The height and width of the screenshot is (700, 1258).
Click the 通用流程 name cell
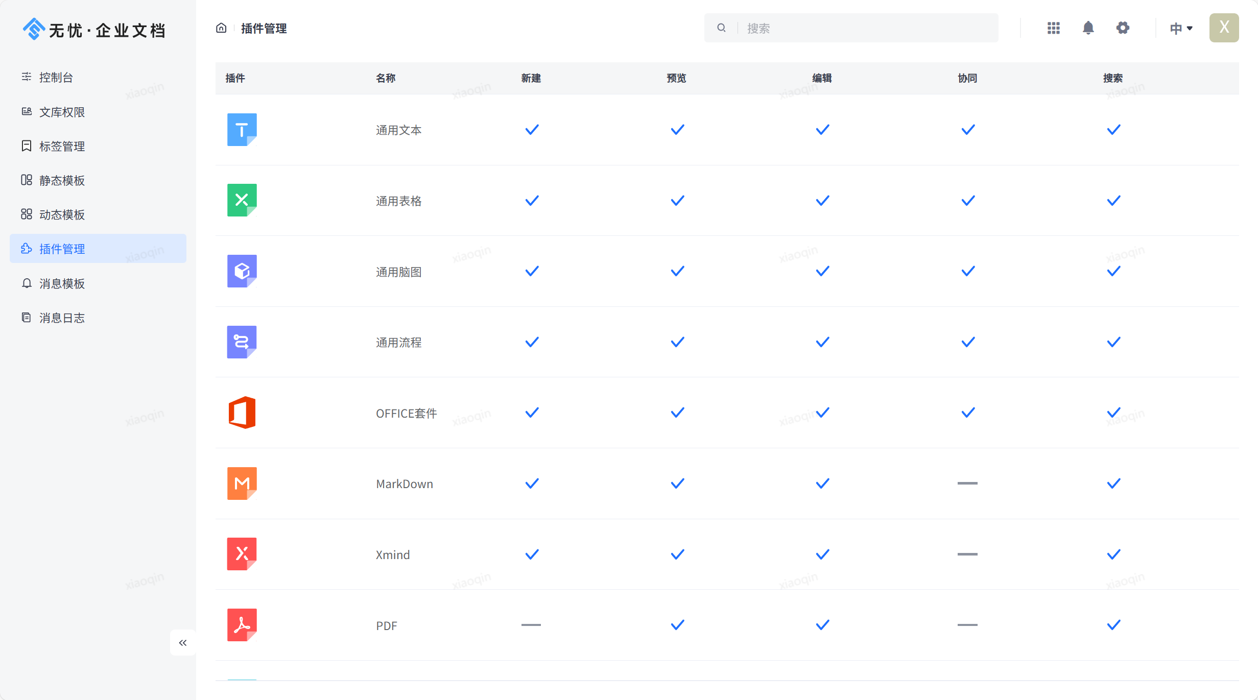click(398, 343)
